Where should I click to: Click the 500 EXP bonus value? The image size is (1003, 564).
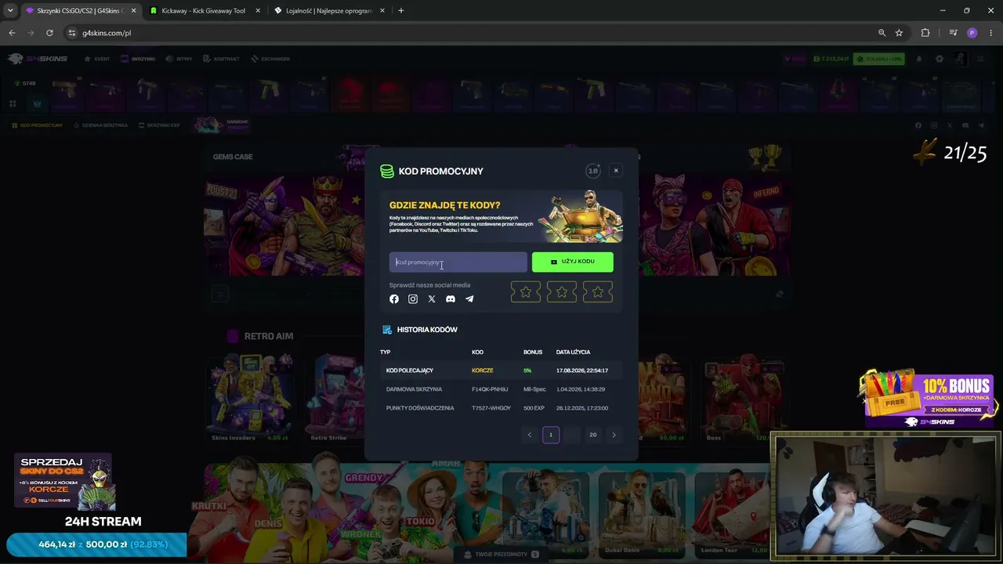(534, 408)
